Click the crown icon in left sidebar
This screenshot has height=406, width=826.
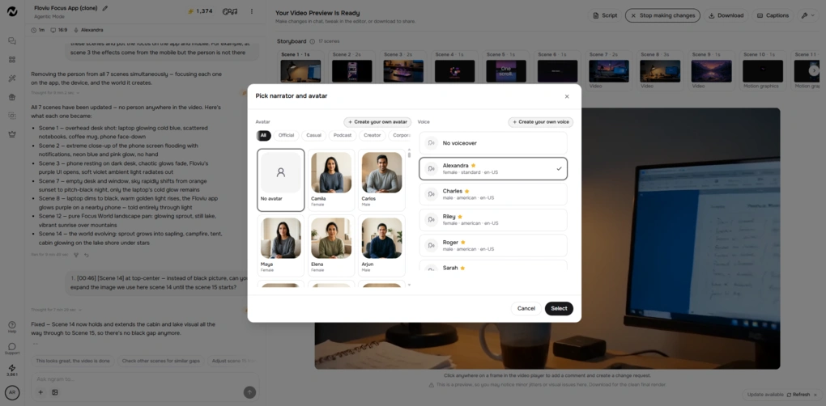[12, 134]
